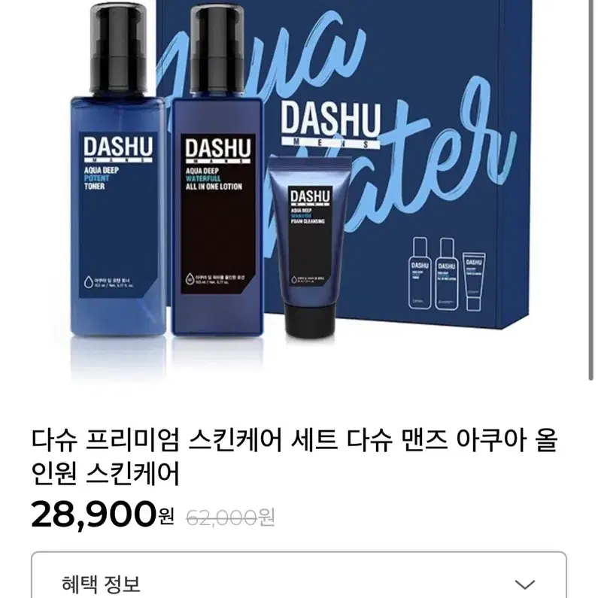Click the water drop icon on lotion label

point(189,279)
